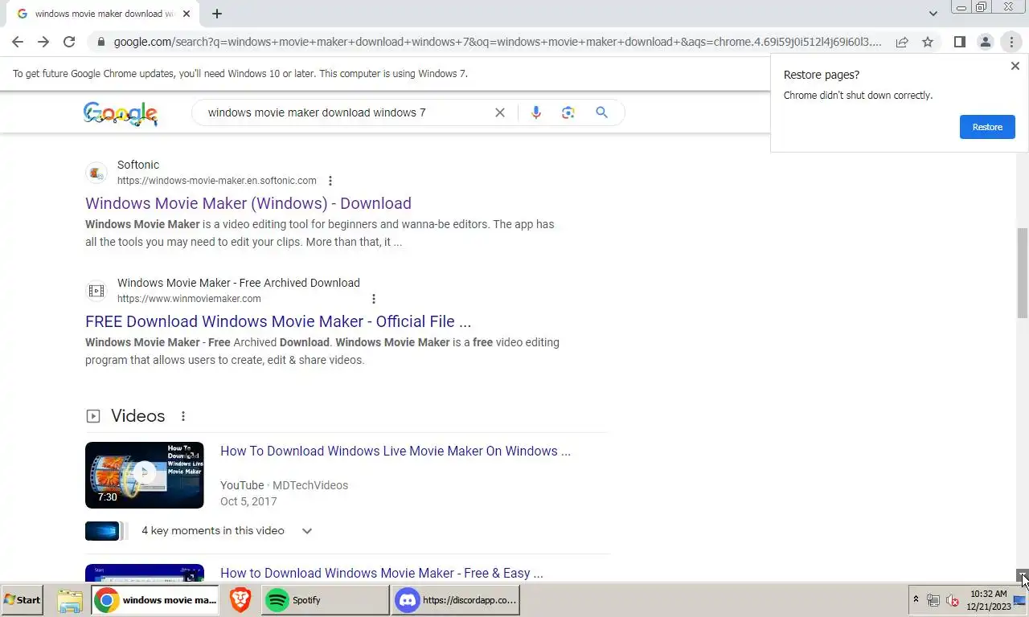Go back to the previous page
Image resolution: width=1029 pixels, height=617 pixels.
(18, 42)
